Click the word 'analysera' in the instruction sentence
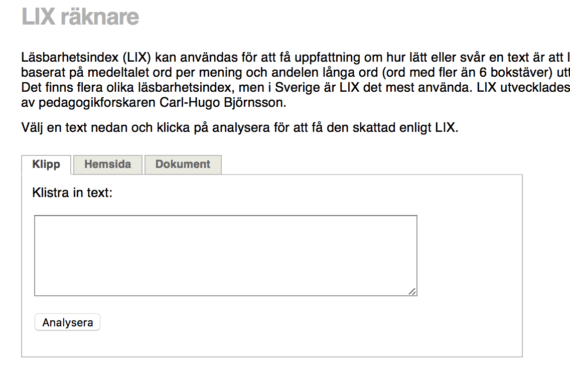 pos(235,127)
